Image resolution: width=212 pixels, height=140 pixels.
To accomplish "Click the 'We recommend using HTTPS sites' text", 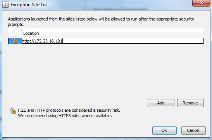I will click(65, 116).
